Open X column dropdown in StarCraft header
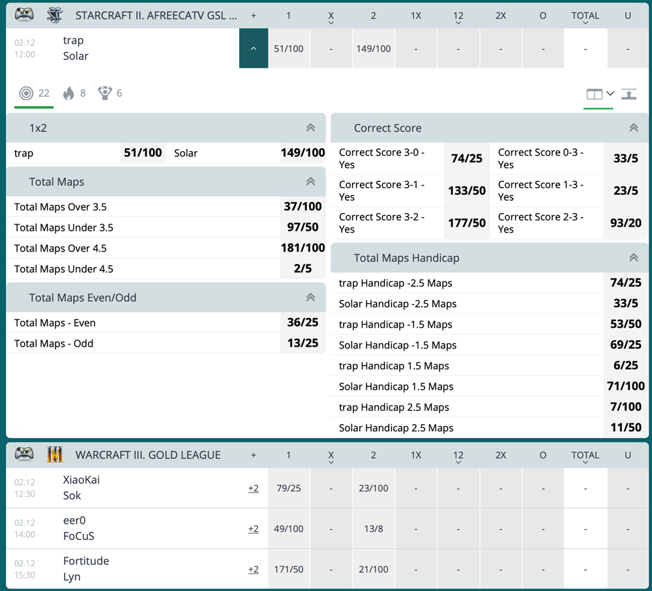This screenshot has width=652, height=591. (331, 18)
